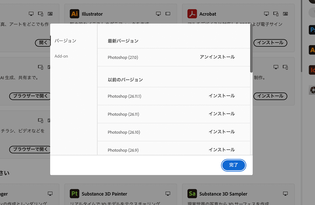Click the Photoshop icon in right sidebar

point(312,30)
